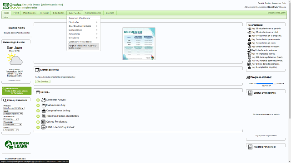
Task: Click the partly cloudy weather icon
Action: point(15,59)
